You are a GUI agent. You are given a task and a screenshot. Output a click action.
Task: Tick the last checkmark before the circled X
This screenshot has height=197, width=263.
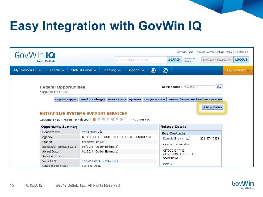(x=117, y=119)
